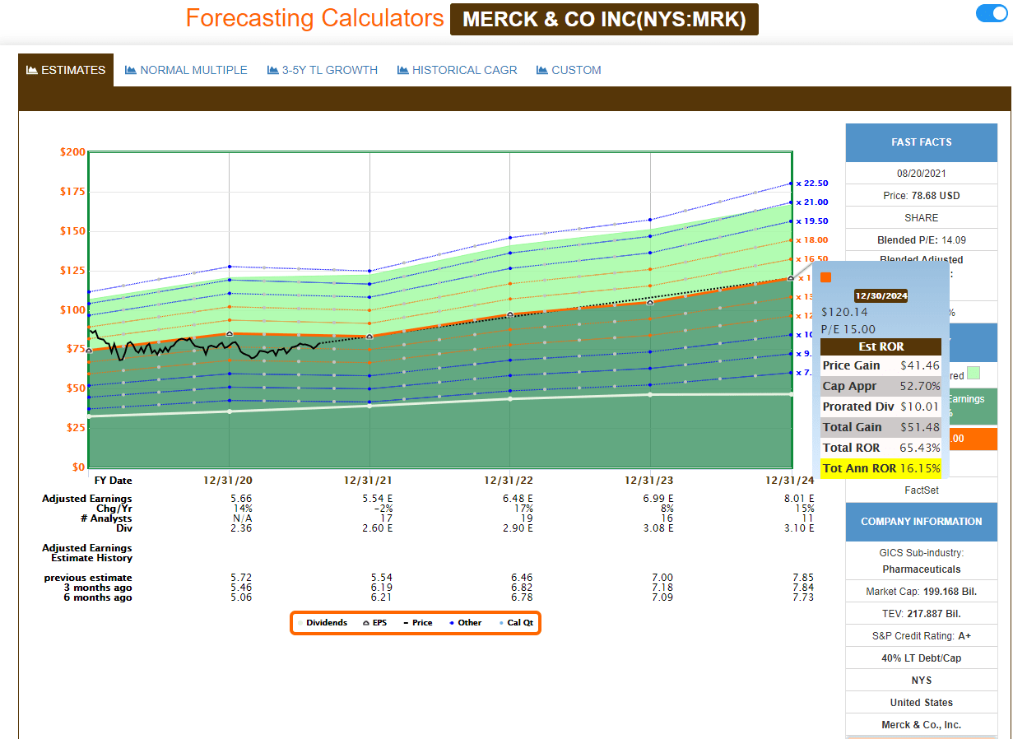Click the FactSet source label

(922, 490)
